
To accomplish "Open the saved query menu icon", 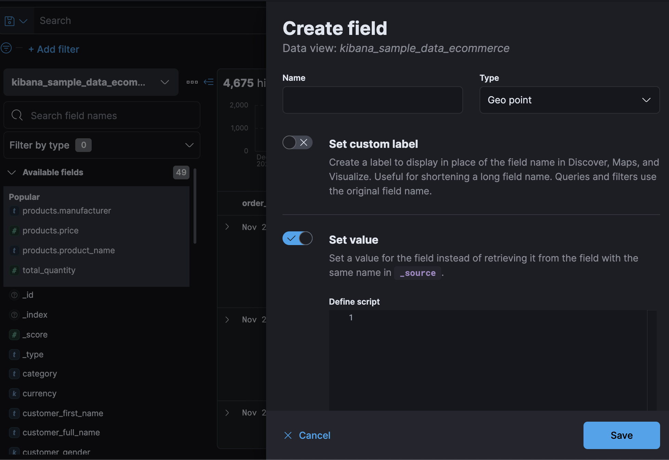I will (16, 21).
